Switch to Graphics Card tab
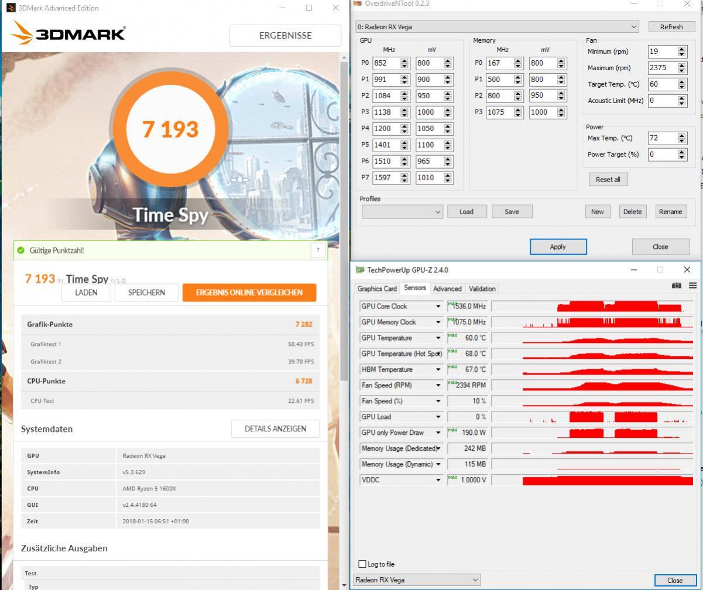Viewport: 703px width, 590px height. point(377,289)
